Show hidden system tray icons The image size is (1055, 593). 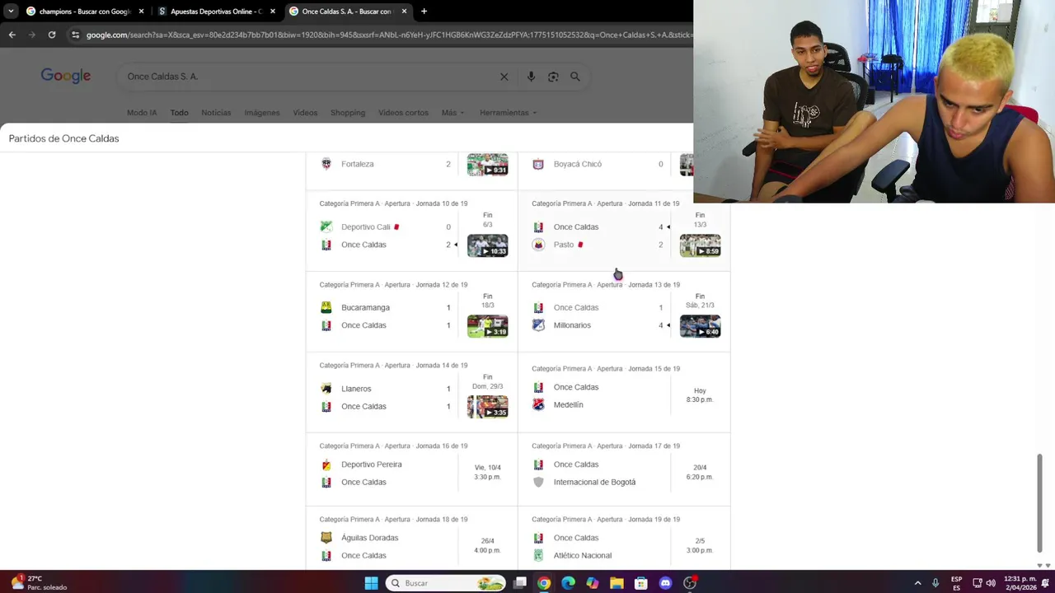(917, 583)
